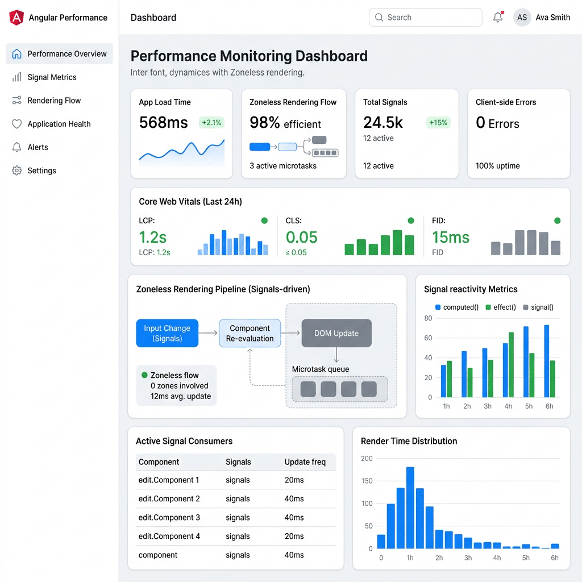Viewport: 582px width, 582px height.
Task: Click the Performance Overview home icon
Action: [x=16, y=54]
